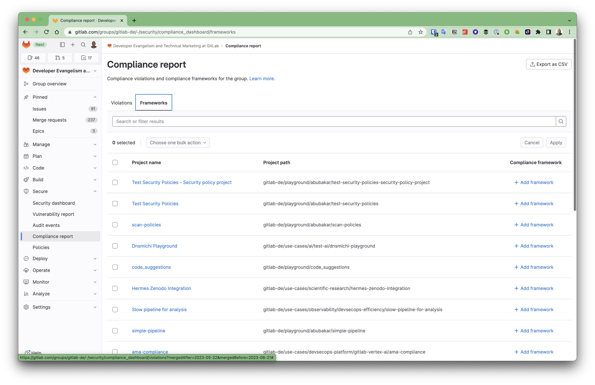Viewport: 595px width, 385px height.
Task: Expand the Deploy sidebar section
Action: tap(60, 259)
